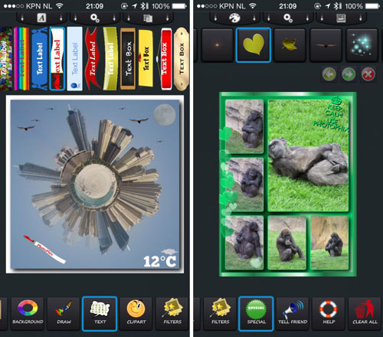Select the Text tool tab
The height and width of the screenshot is (337, 383).
(x=100, y=313)
